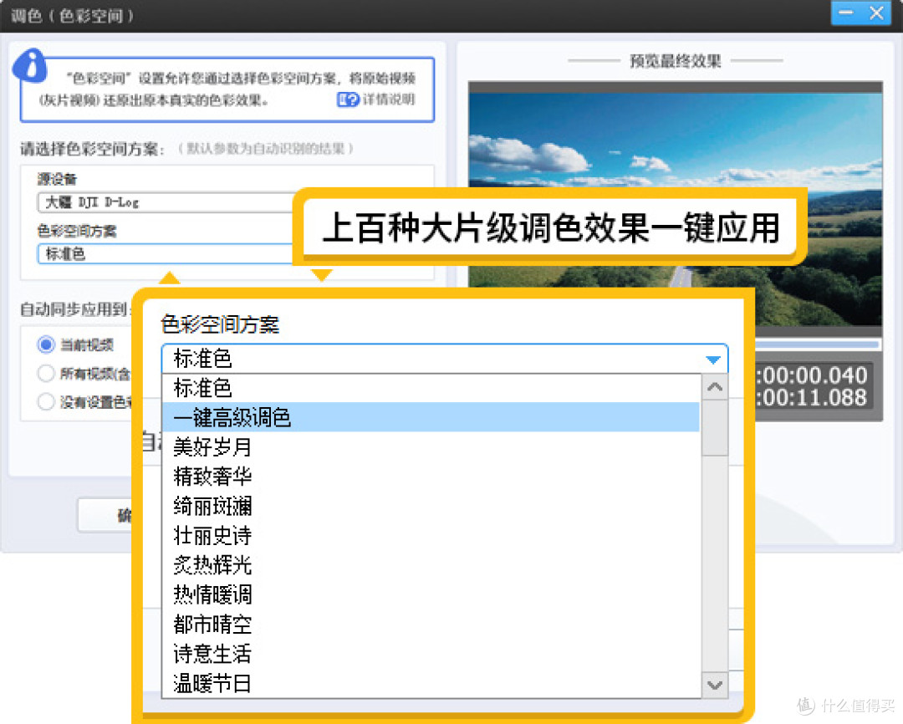Select 温暖节日 in the preset list
This screenshot has height=724, width=903.
point(431,684)
